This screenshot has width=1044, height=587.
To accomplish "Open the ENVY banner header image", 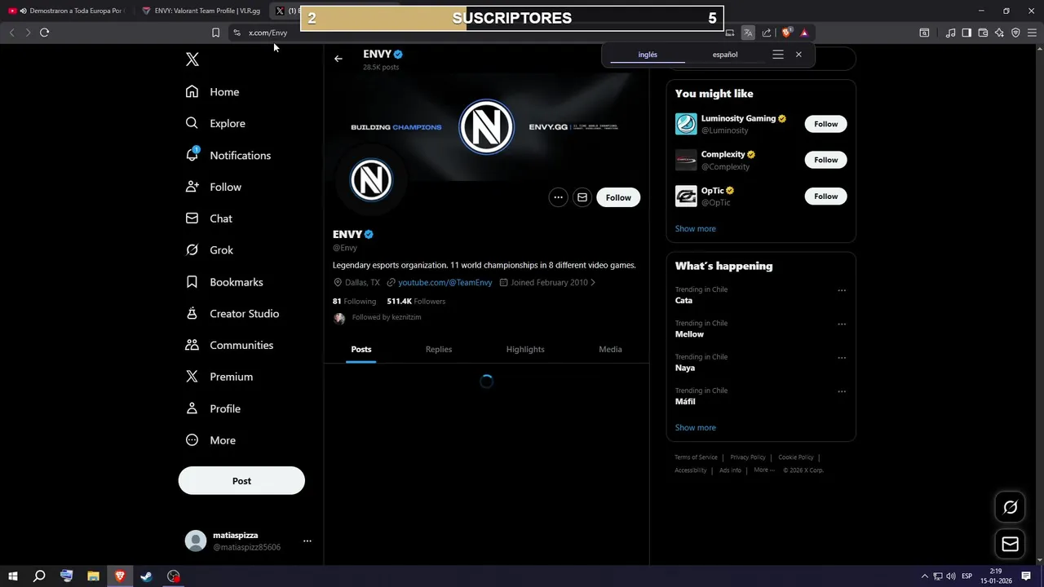I will [487, 127].
